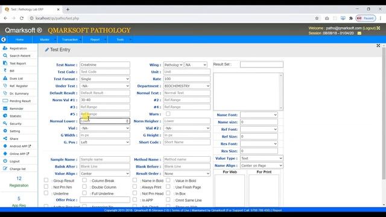Open the Department BIOCHEMISTRY dropdown
386x217 pixels.
click(x=187, y=86)
